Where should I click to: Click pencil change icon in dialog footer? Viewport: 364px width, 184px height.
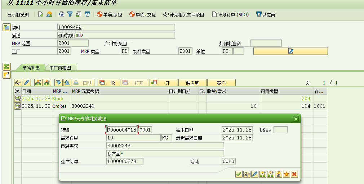pyautogui.click(x=255, y=174)
